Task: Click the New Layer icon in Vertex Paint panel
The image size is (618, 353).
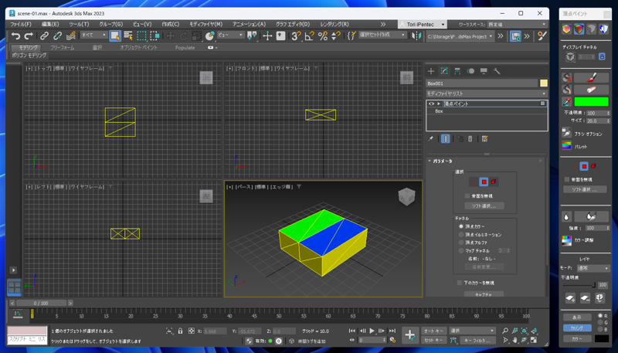Action: pos(570,298)
